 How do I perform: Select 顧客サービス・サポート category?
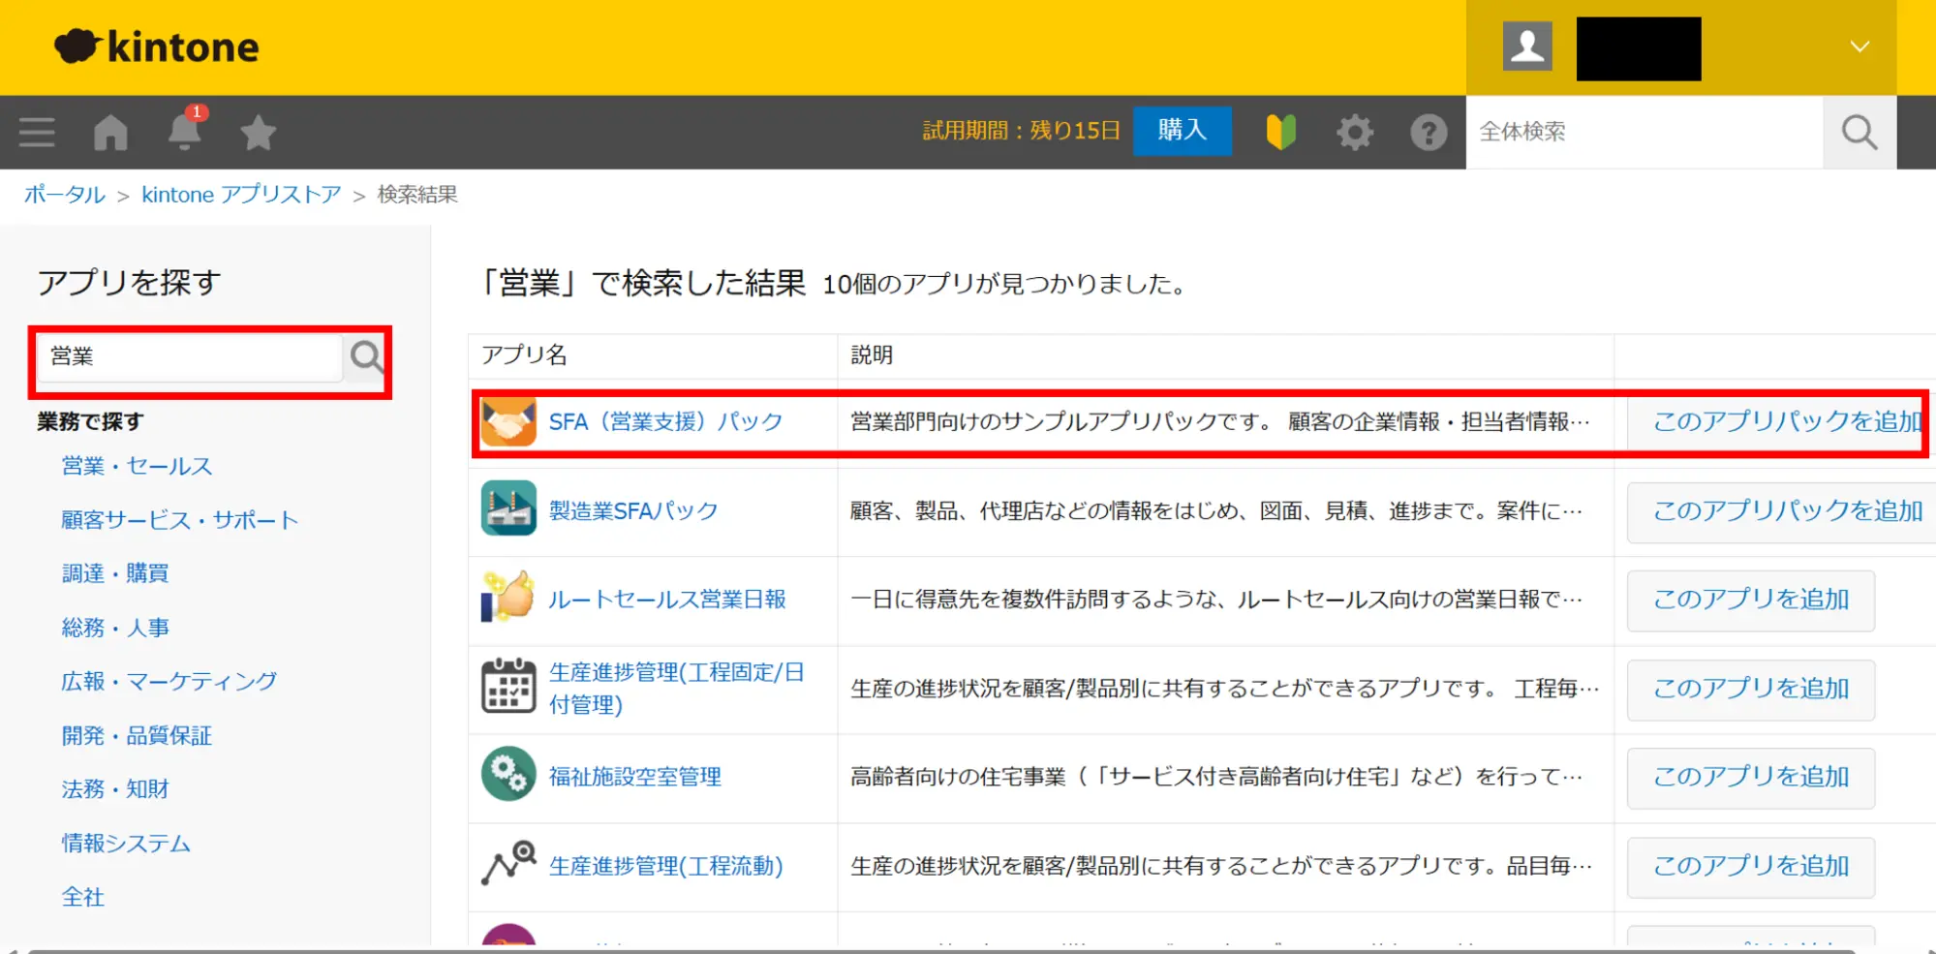(179, 520)
